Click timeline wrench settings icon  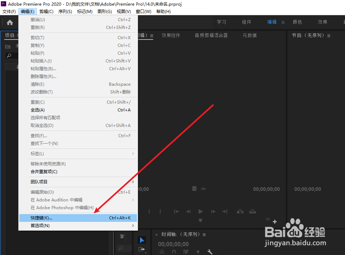pyautogui.click(x=210, y=252)
